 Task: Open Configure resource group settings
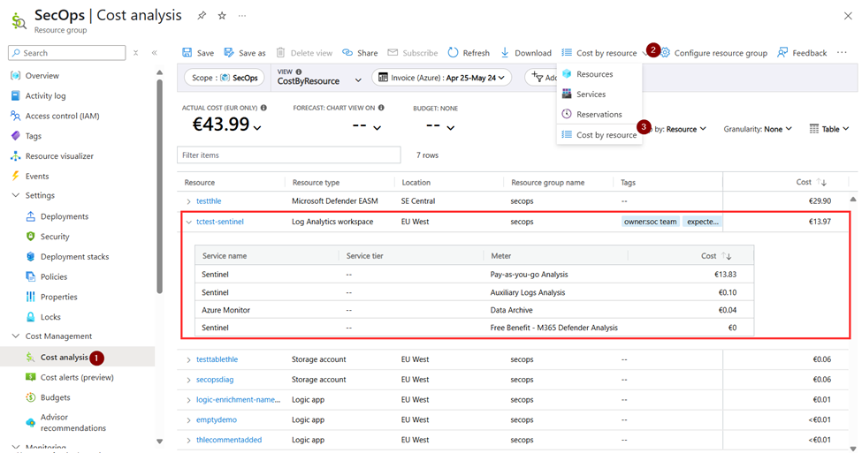click(713, 53)
